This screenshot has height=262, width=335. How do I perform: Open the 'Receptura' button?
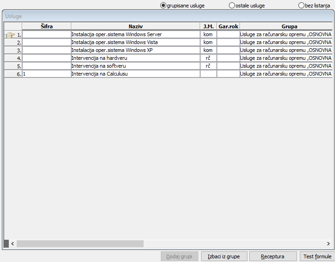coord(272,256)
